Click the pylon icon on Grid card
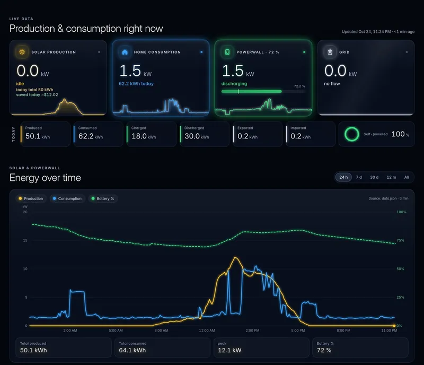This screenshot has height=365, width=424. pos(330,52)
